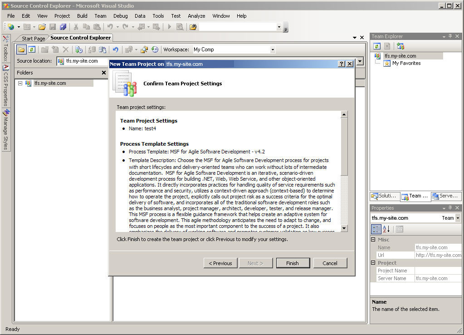
Task: Click the Url property value field
Action: [x=438, y=255]
